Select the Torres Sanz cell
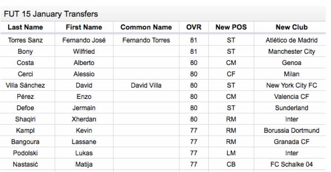Image resolution: width=331 pixels, height=172 pixels. pyautogui.click(x=25, y=40)
